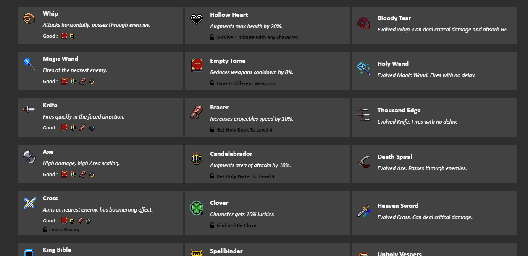Select the Holy Wand icon
528x256 pixels.
click(x=363, y=68)
